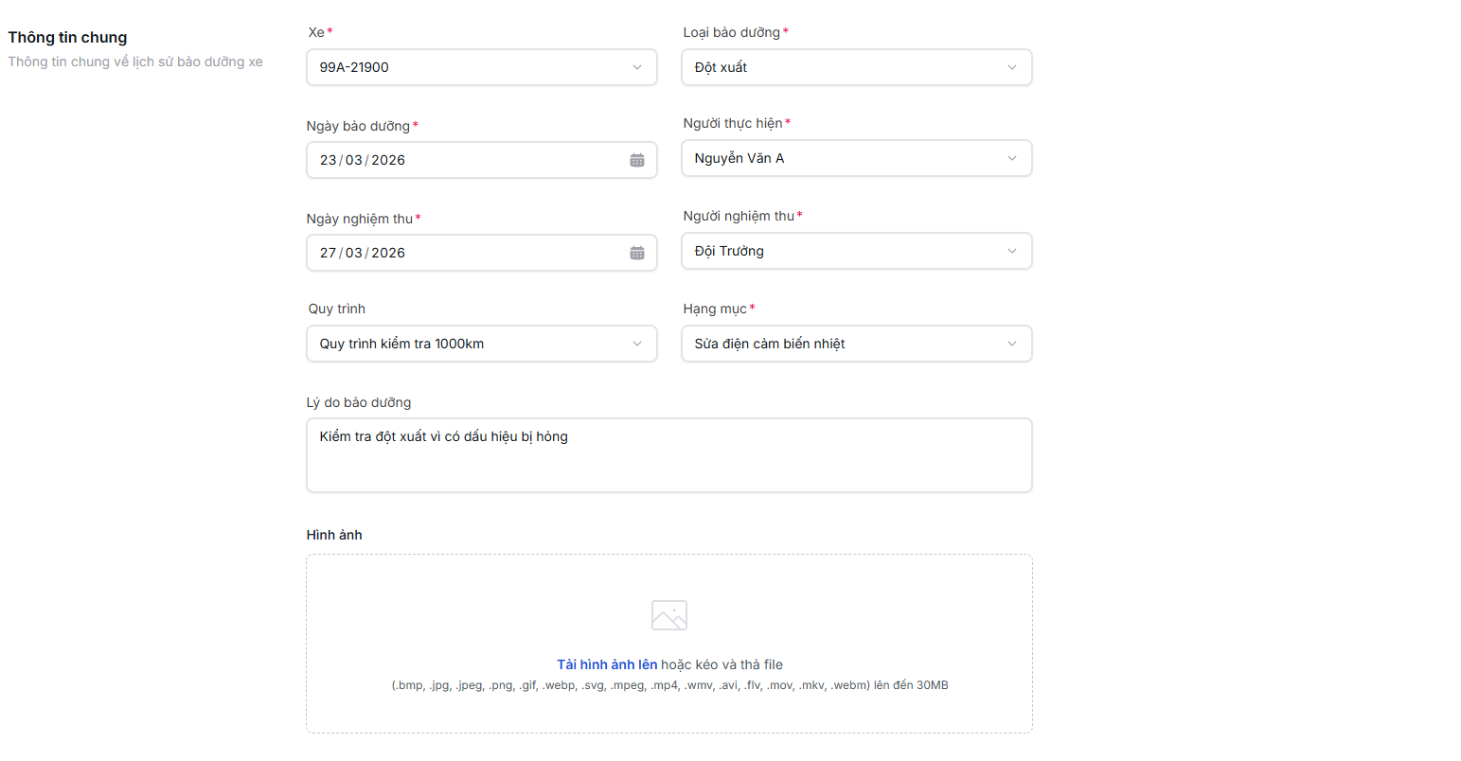Click the image placeholder icon in upload area
The image size is (1461, 761).
coord(668,615)
